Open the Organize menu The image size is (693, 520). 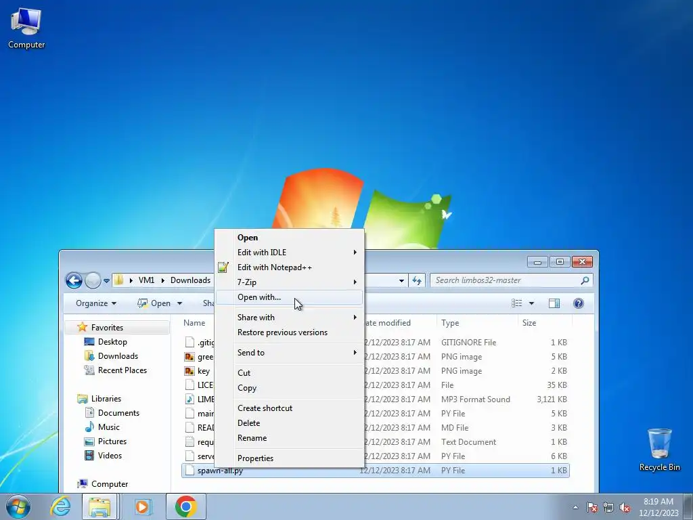coord(96,303)
